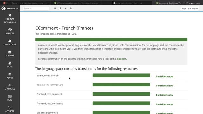This screenshot has width=203, height=114.
Task: Click the text 'This language pack is translated at 100%'
Action: point(56,34)
